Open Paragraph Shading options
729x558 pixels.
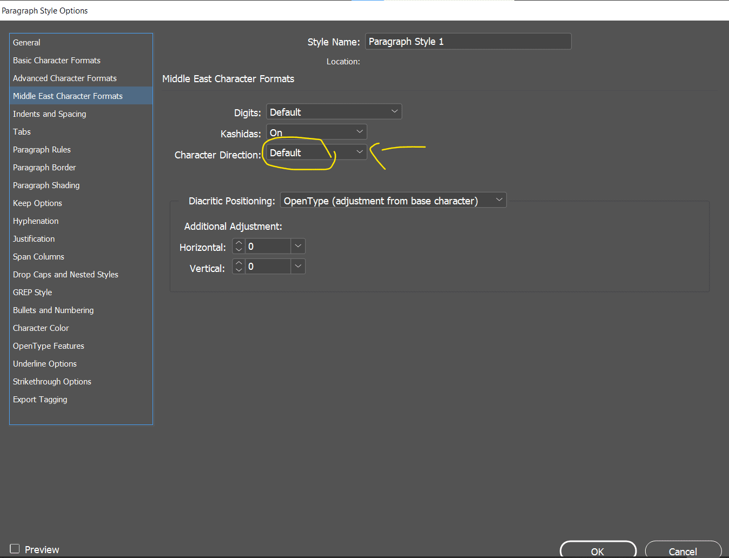[81, 185]
